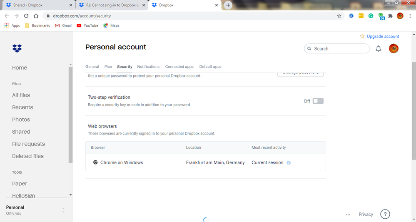
Task: Open the Chrome profile avatar
Action: pos(400,16)
